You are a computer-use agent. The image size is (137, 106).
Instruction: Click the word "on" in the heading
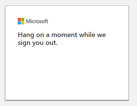click(40, 35)
